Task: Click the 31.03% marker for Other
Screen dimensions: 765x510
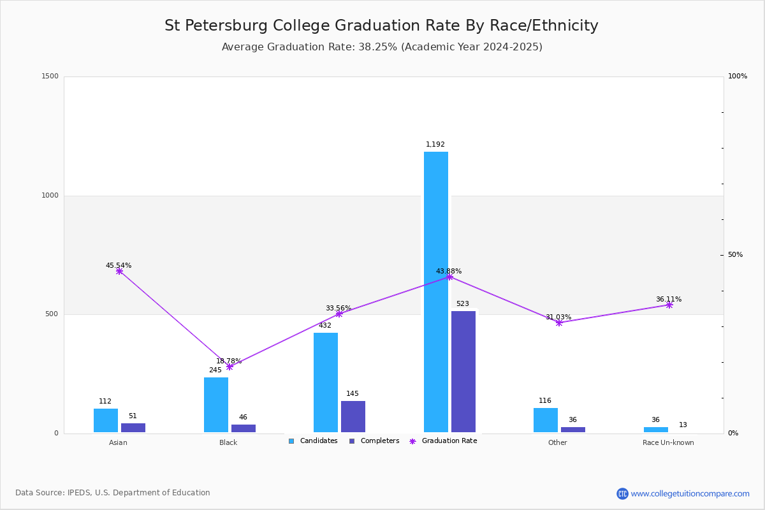Action: [x=559, y=323]
